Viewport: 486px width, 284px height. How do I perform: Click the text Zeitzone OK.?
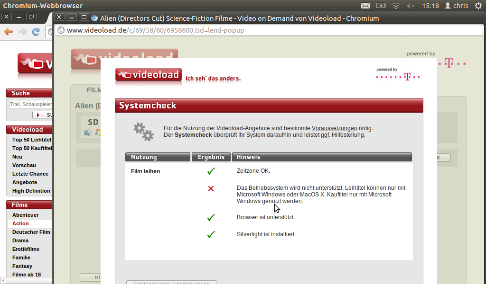pyautogui.click(x=253, y=171)
